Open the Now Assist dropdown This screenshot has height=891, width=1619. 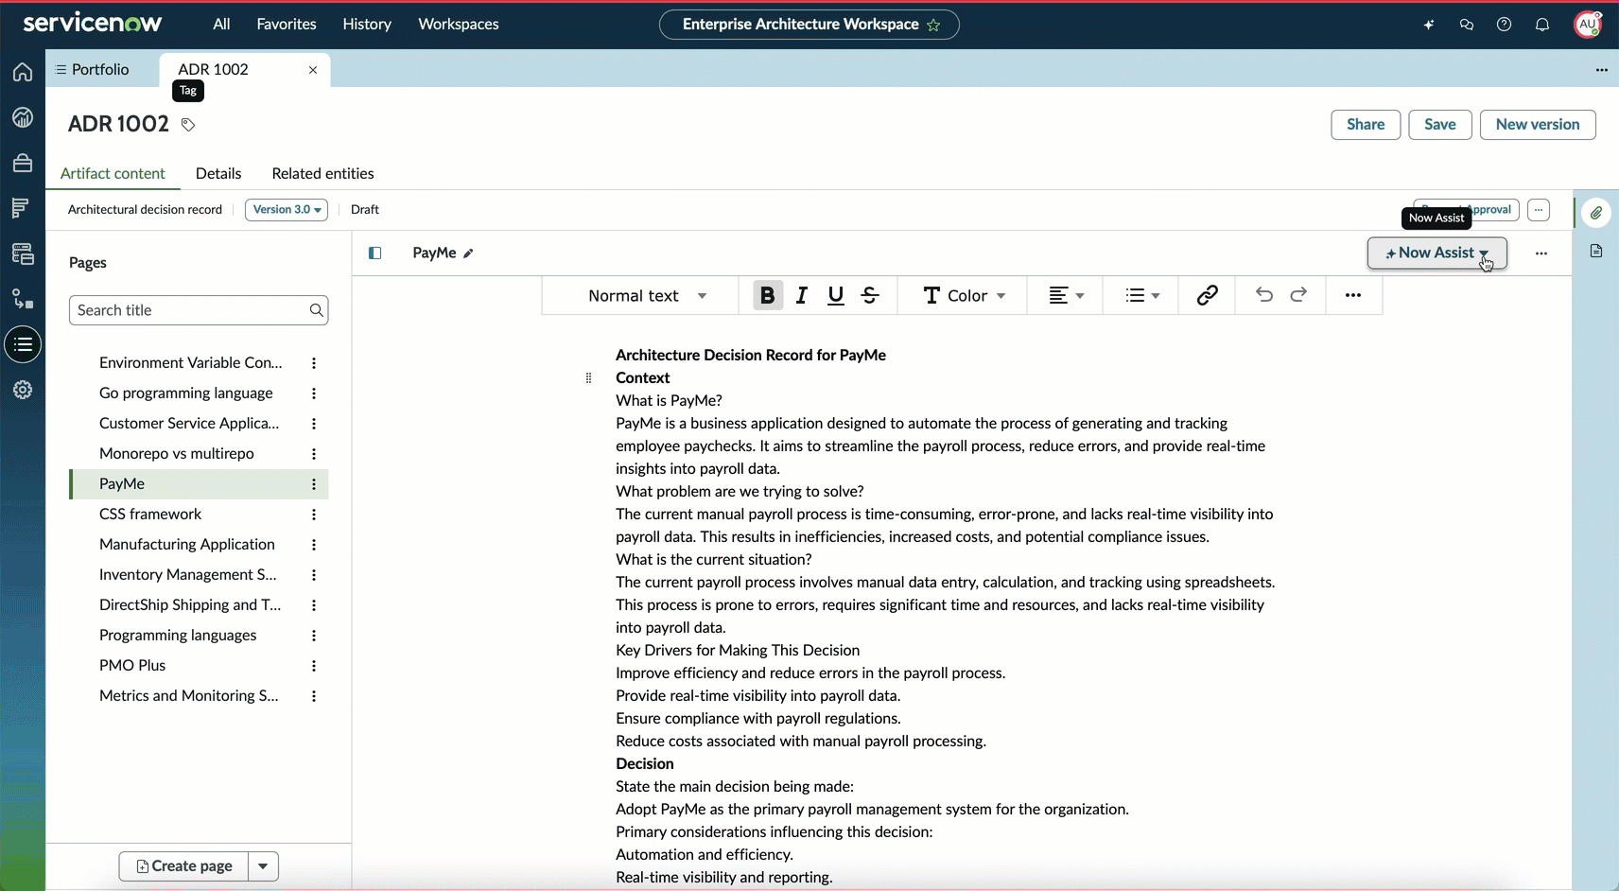point(1437,253)
